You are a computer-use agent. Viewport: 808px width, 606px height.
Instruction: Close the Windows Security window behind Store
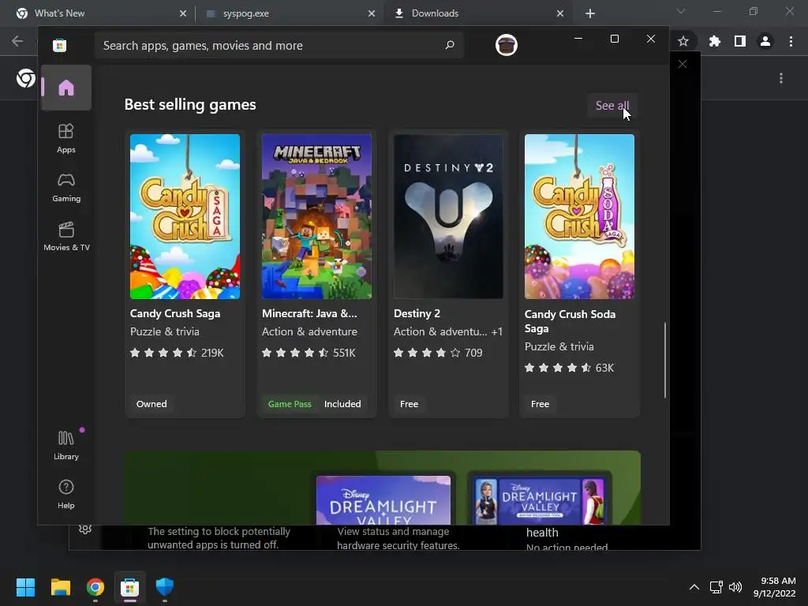tap(683, 64)
